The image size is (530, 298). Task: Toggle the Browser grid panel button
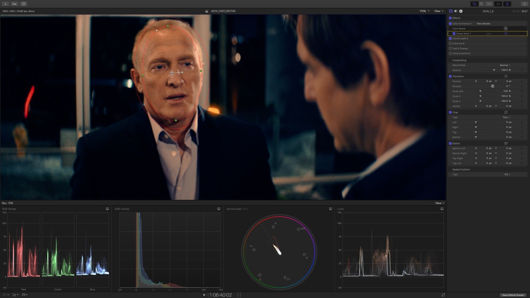pyautogui.click(x=489, y=4)
